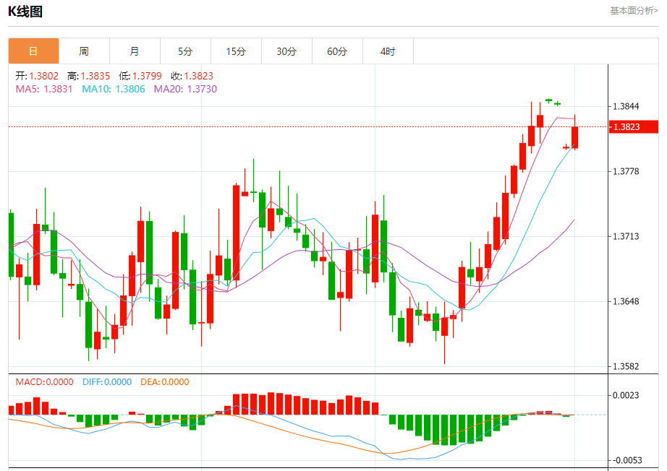Click the 低: 1.3799 low value

coord(140,76)
